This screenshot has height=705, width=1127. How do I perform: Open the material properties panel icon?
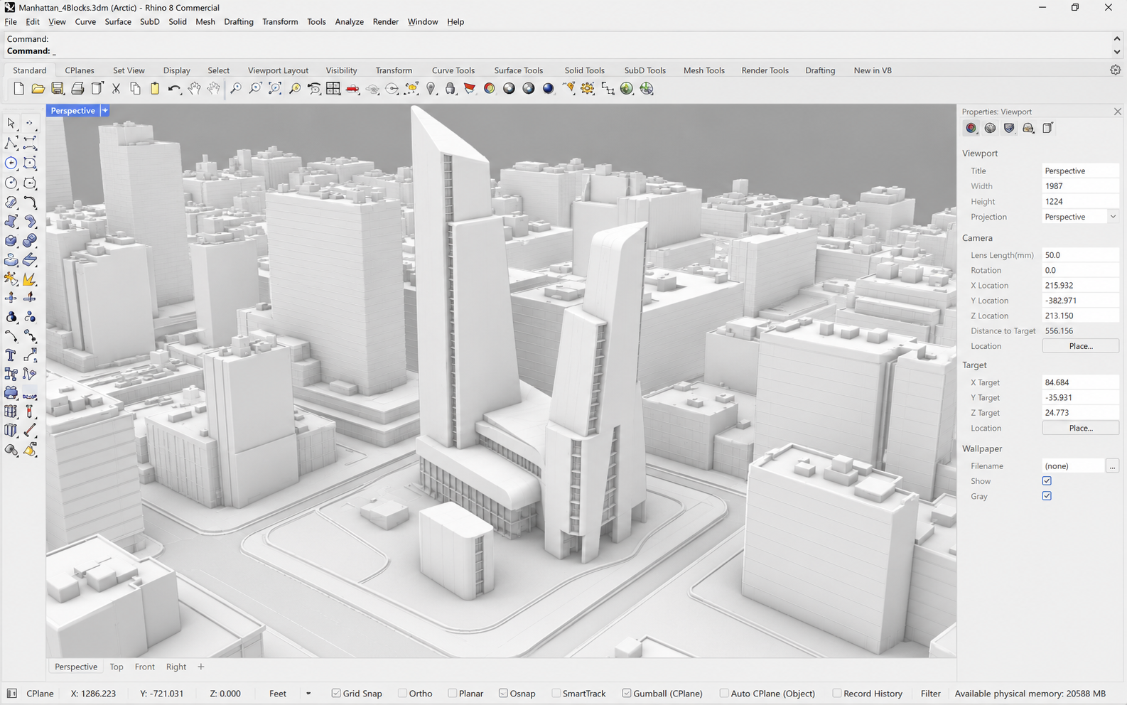point(990,128)
